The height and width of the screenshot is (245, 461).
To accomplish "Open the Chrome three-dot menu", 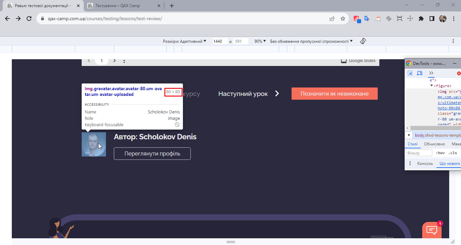I will point(453,19).
